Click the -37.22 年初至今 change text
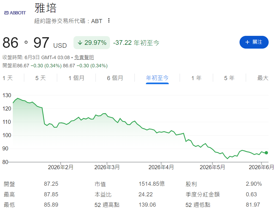Image resolution: width=276 pixels, height=208 pixels. [x=136, y=43]
